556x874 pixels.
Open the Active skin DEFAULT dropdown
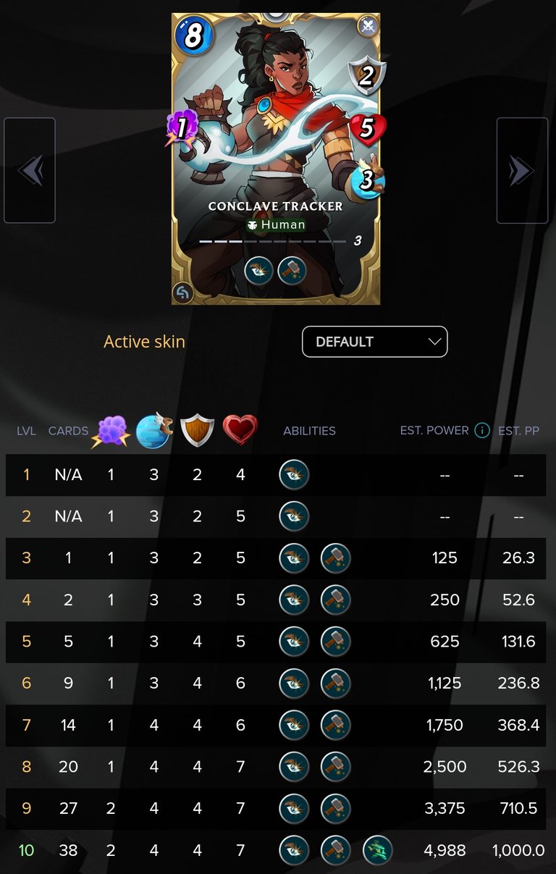tap(374, 342)
